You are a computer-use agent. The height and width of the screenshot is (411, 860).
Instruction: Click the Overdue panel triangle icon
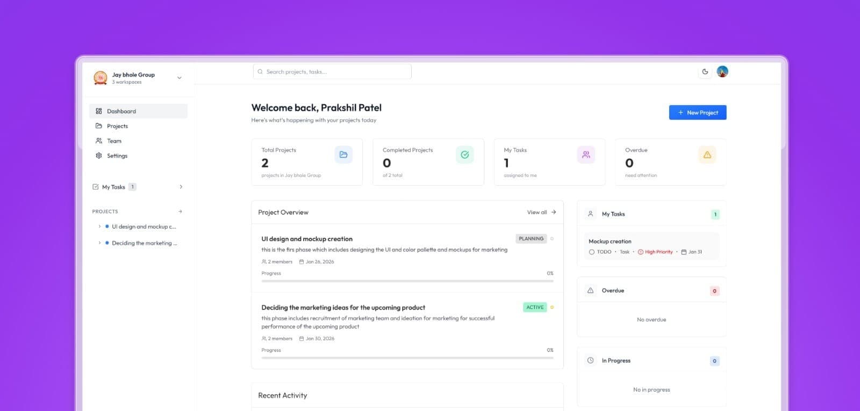pyautogui.click(x=590, y=290)
